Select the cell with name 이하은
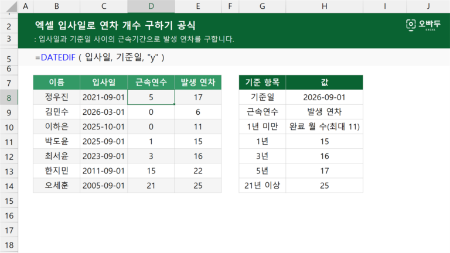This screenshot has height=253, width=450. tap(56, 126)
